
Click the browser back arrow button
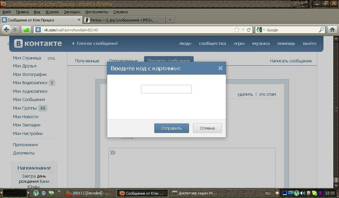(x=7, y=30)
